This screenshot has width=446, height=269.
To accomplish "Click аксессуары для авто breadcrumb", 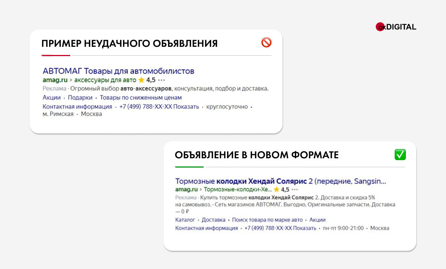I will (105, 80).
